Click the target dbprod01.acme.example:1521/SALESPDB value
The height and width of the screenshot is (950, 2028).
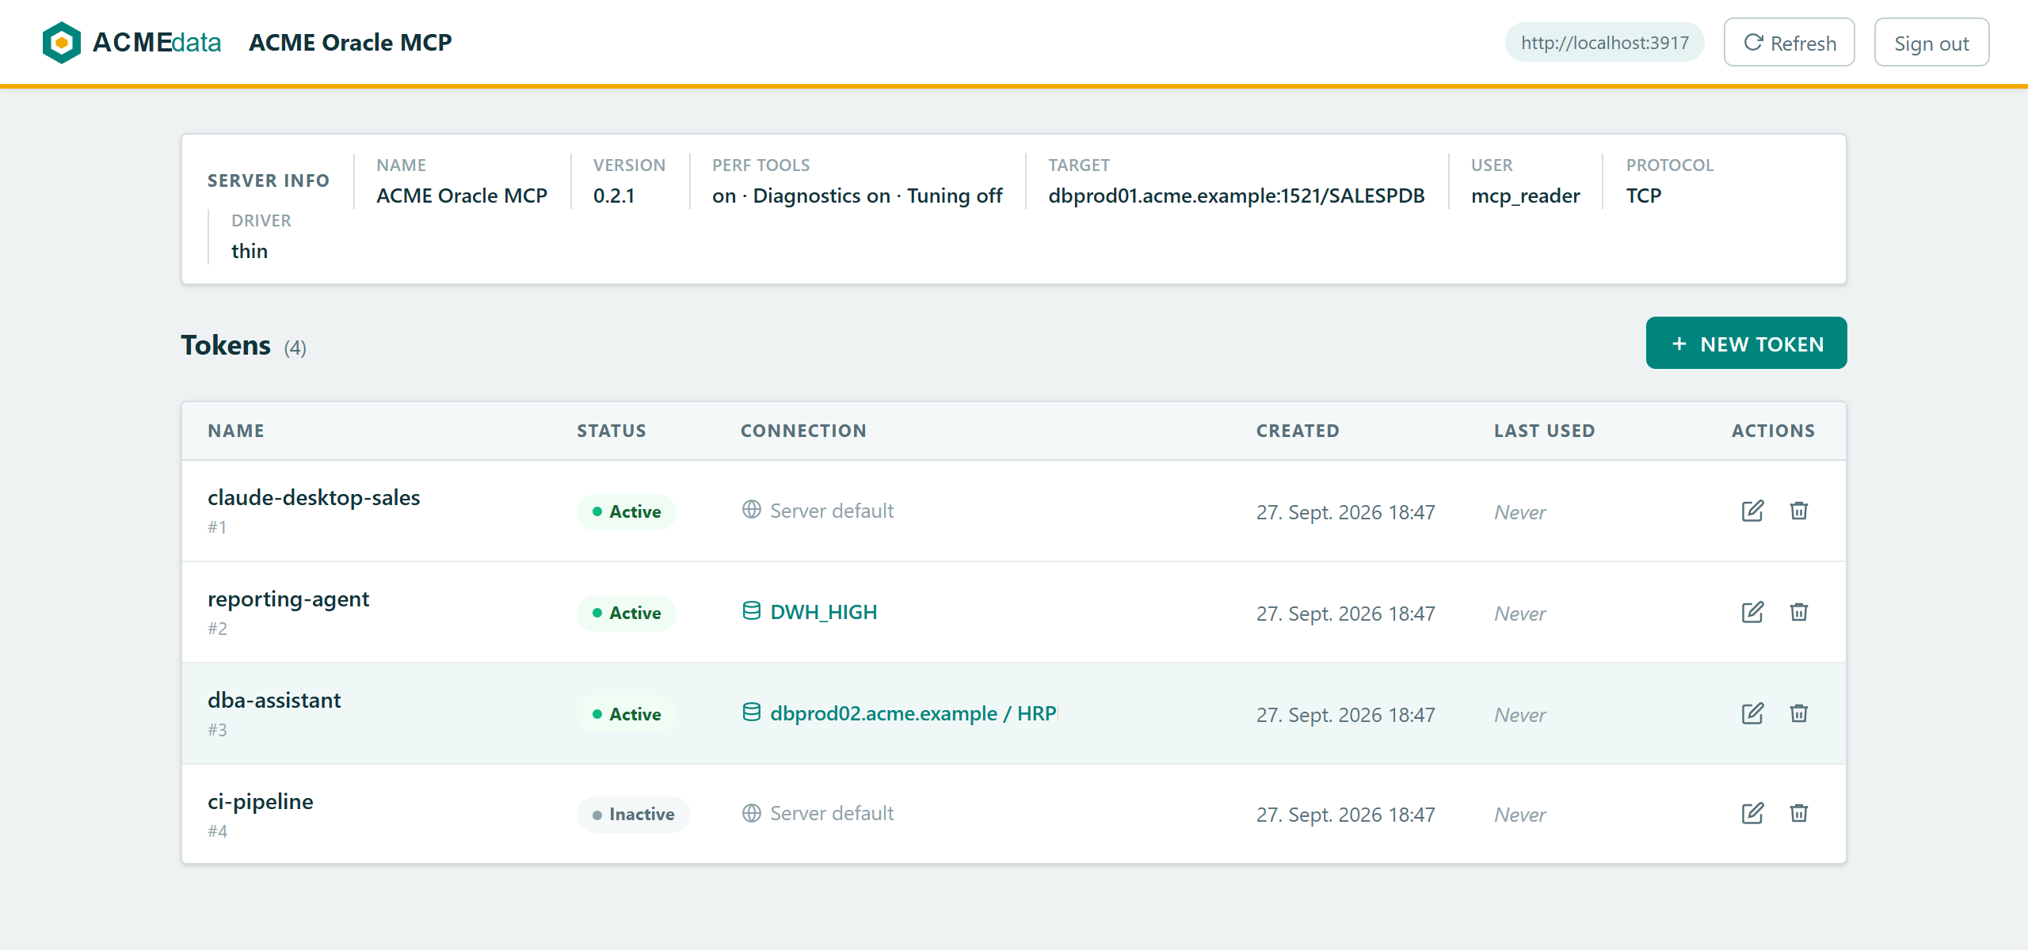coord(1237,196)
